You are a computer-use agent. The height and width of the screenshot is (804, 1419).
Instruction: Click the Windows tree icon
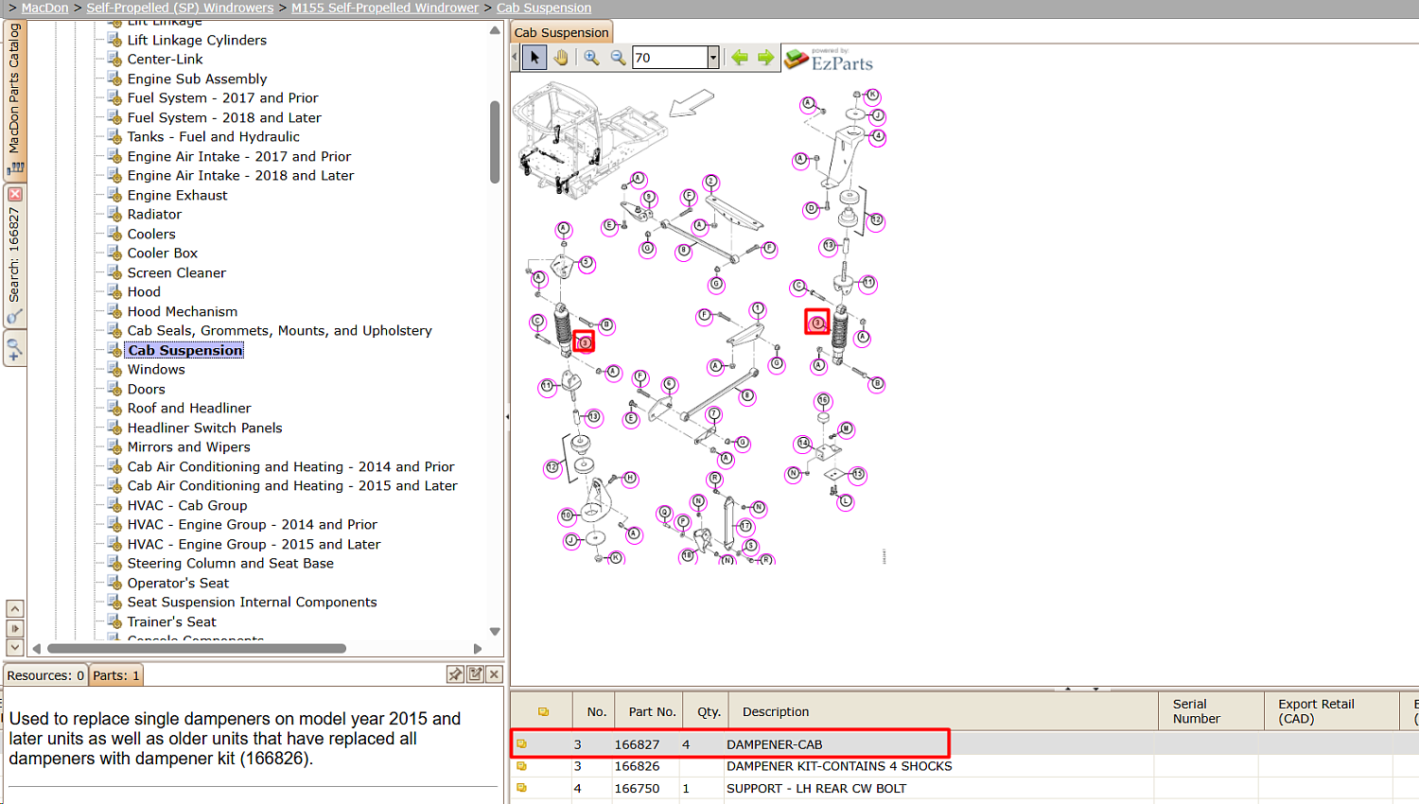tap(114, 369)
